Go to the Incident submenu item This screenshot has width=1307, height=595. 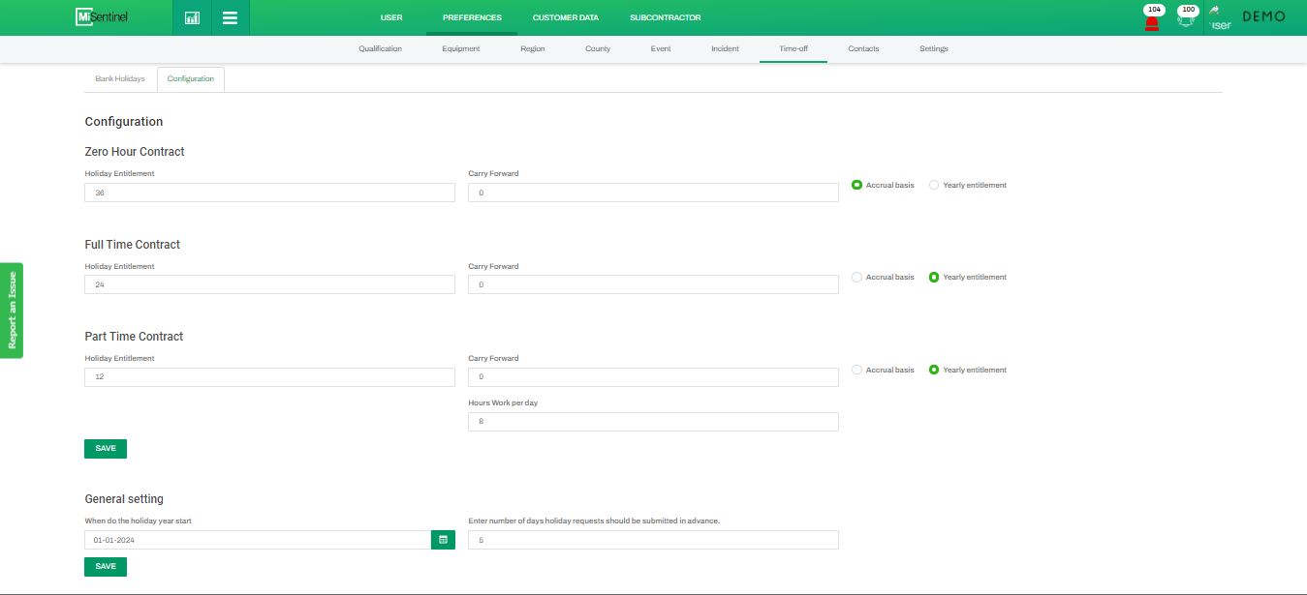coord(725,48)
